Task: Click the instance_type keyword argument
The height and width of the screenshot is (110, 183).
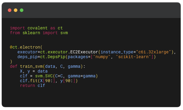Action: [117, 52]
